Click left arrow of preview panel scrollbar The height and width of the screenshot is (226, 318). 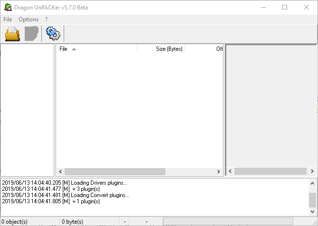230,171
